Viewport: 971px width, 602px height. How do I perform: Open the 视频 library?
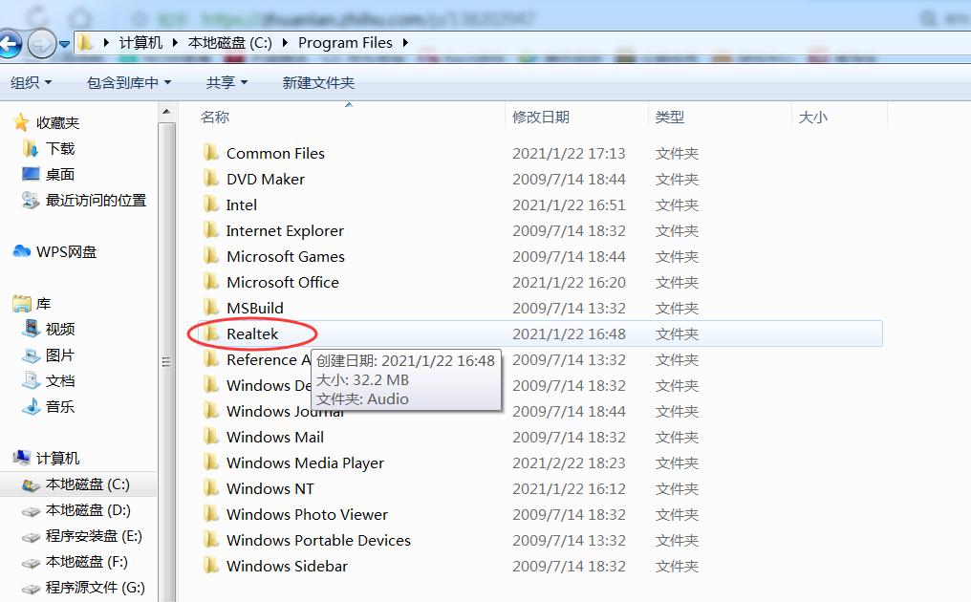pos(58,328)
